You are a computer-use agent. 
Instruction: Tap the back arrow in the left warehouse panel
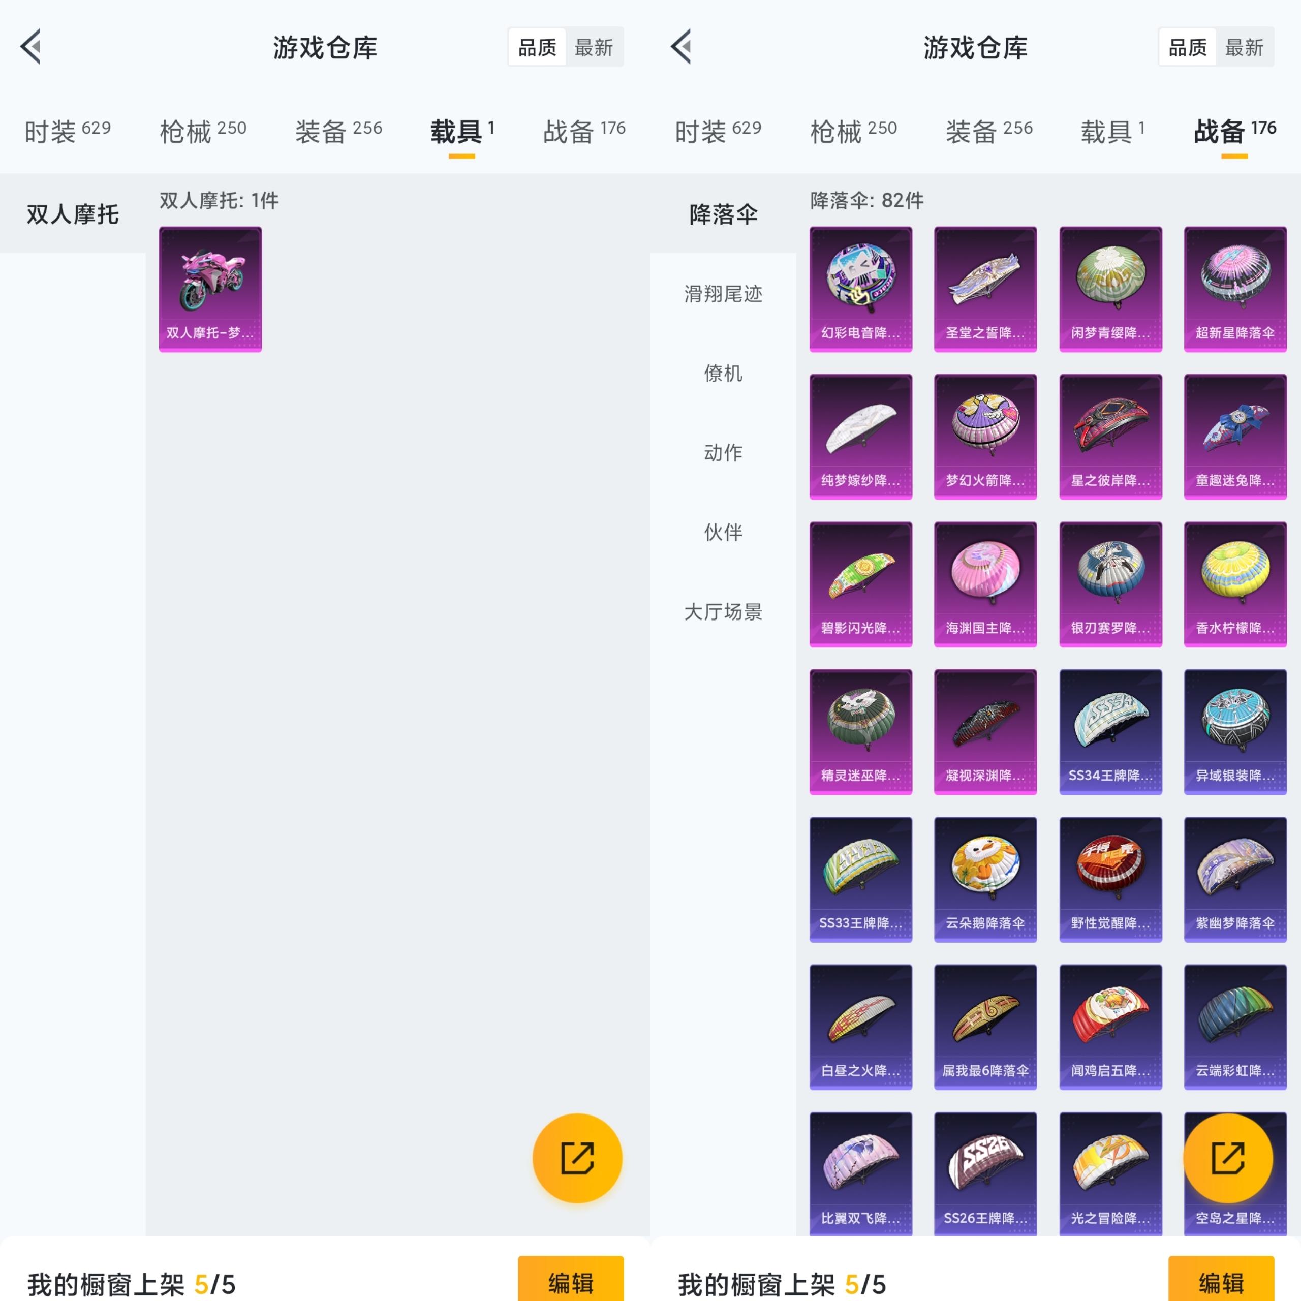click(31, 46)
